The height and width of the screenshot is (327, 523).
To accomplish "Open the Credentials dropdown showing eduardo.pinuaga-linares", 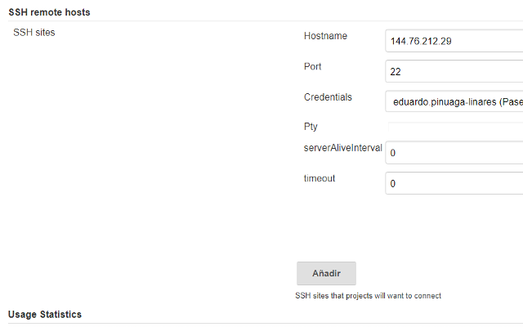I will coord(454,101).
